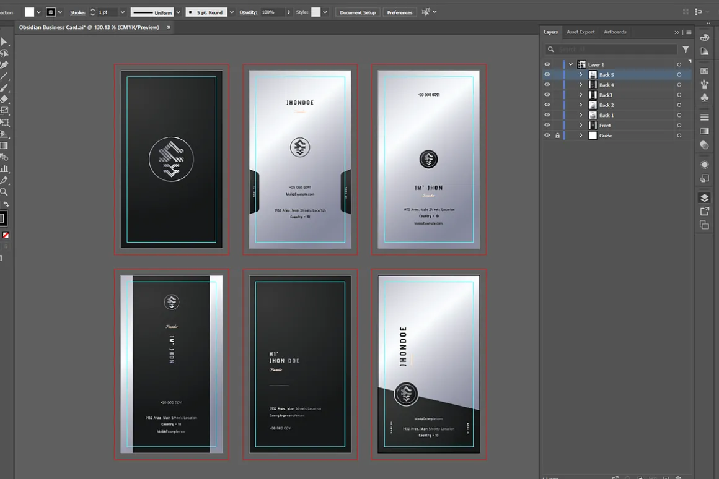This screenshot has height=479, width=719.
Task: Open Document Setup
Action: click(358, 12)
